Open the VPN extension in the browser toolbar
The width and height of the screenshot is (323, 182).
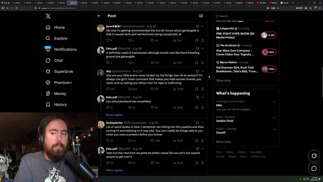click(x=299, y=8)
